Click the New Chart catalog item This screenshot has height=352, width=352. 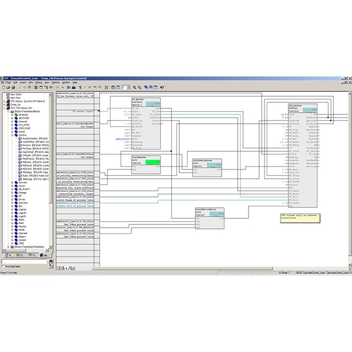pos(16,94)
